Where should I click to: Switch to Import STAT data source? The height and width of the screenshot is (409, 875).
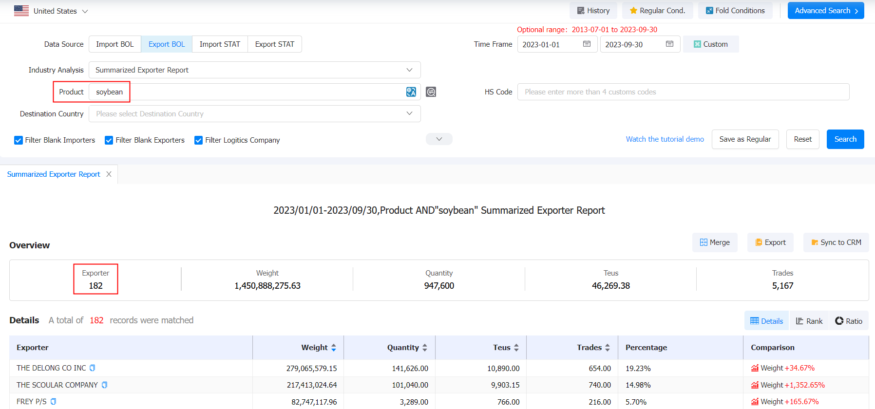pos(220,44)
